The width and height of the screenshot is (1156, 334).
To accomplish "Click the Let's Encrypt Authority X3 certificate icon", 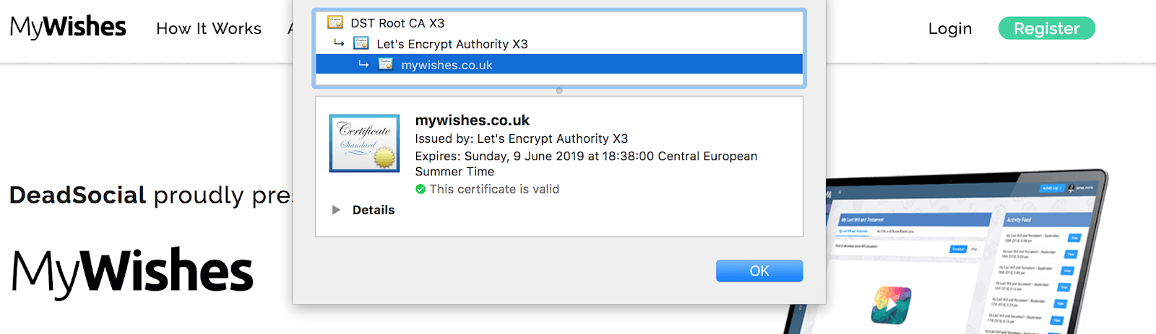I will point(361,43).
